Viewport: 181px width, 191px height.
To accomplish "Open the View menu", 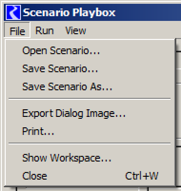I will pyautogui.click(x=76, y=30).
